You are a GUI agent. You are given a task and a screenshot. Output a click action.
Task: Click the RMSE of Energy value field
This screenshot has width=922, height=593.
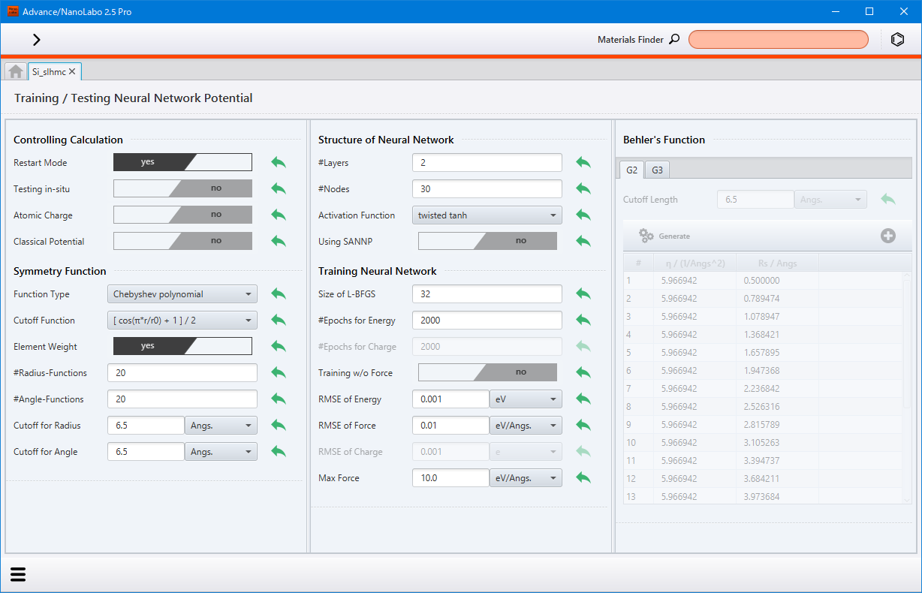pyautogui.click(x=450, y=399)
